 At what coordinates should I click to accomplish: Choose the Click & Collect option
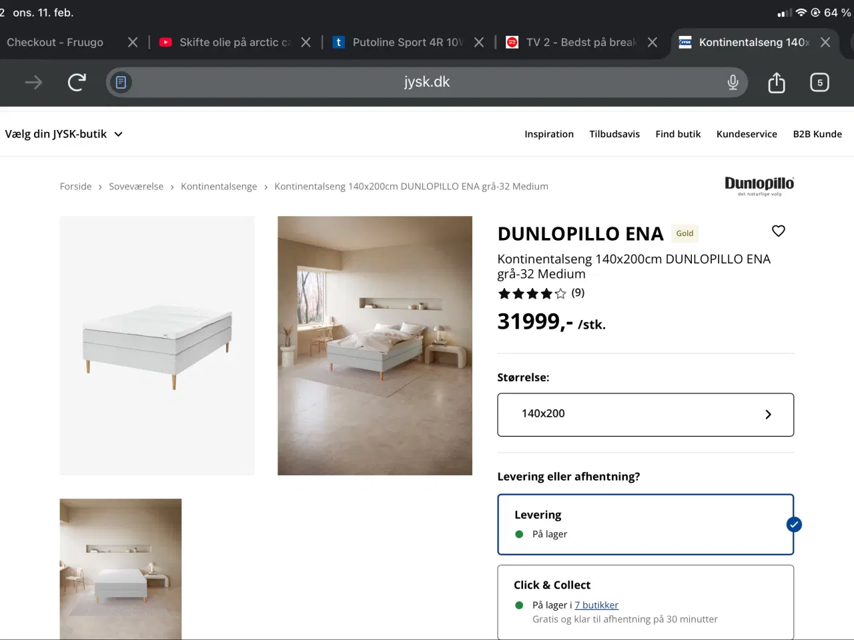645,599
